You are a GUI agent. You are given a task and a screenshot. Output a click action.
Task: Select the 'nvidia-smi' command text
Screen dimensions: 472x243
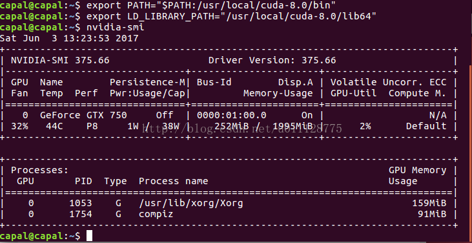[116, 27]
